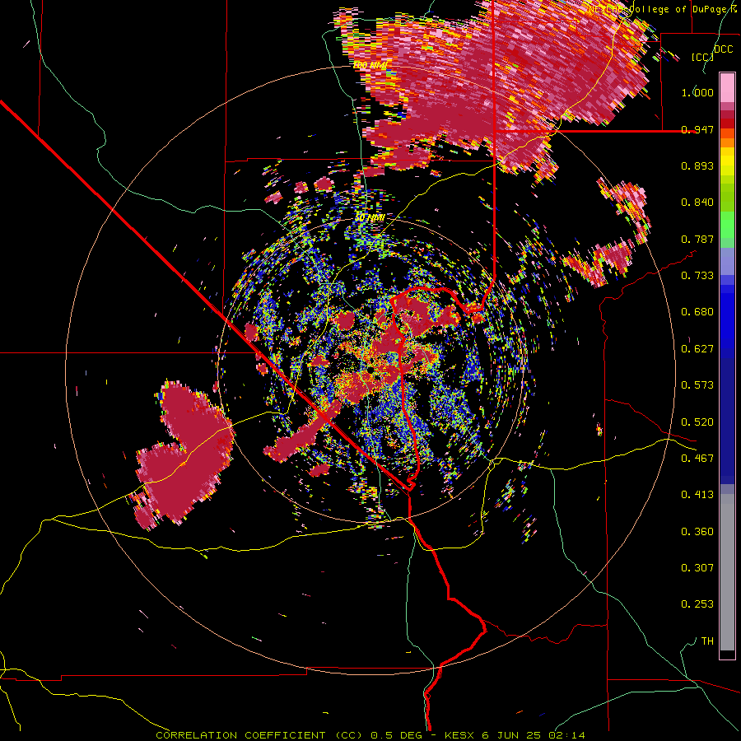
Task: Click the 0.787 scale value
Action: tap(697, 239)
